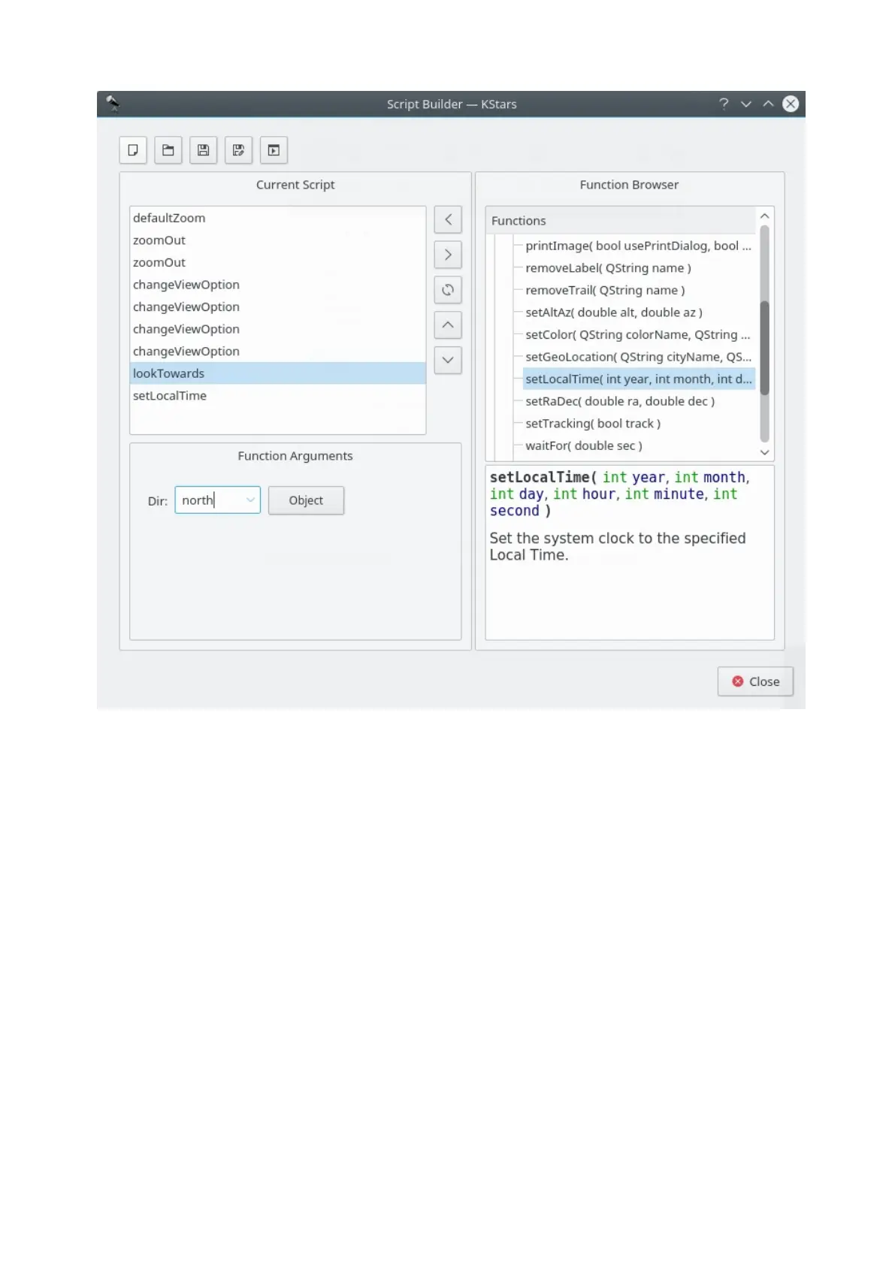The width and height of the screenshot is (895, 1265).
Task: Add function to script with left arrow
Action: (x=448, y=219)
